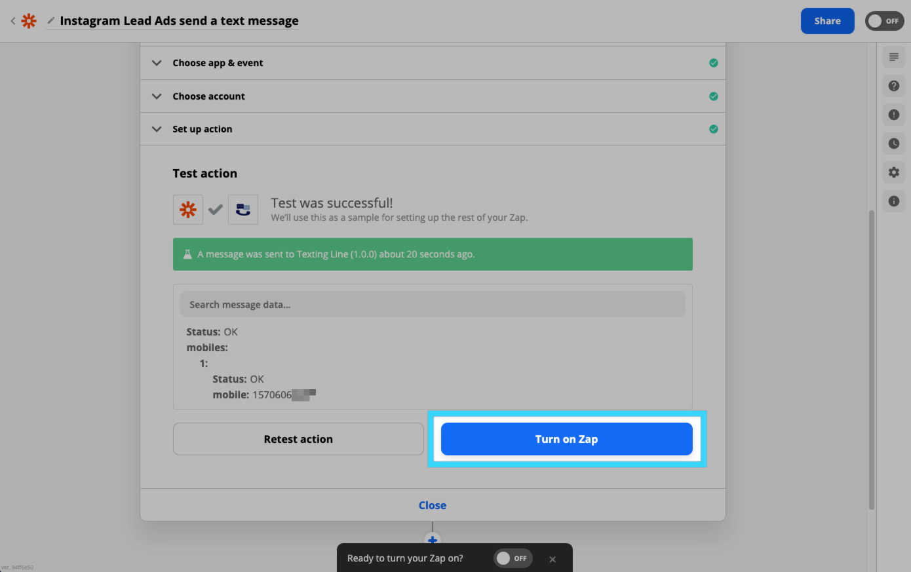Click the vertical scrollbar on the right
The image size is (911, 572).
pyautogui.click(x=871, y=360)
